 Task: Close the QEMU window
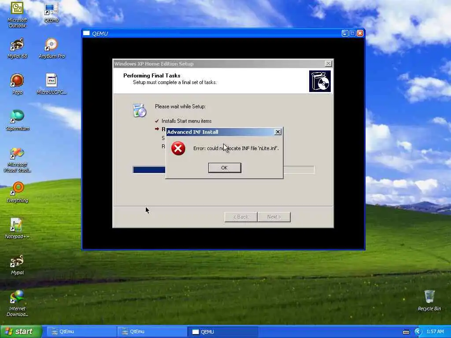click(x=360, y=33)
